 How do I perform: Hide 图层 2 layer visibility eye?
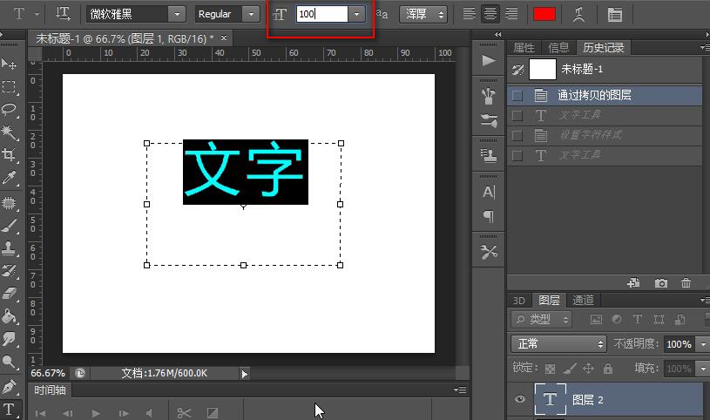pyautogui.click(x=521, y=399)
